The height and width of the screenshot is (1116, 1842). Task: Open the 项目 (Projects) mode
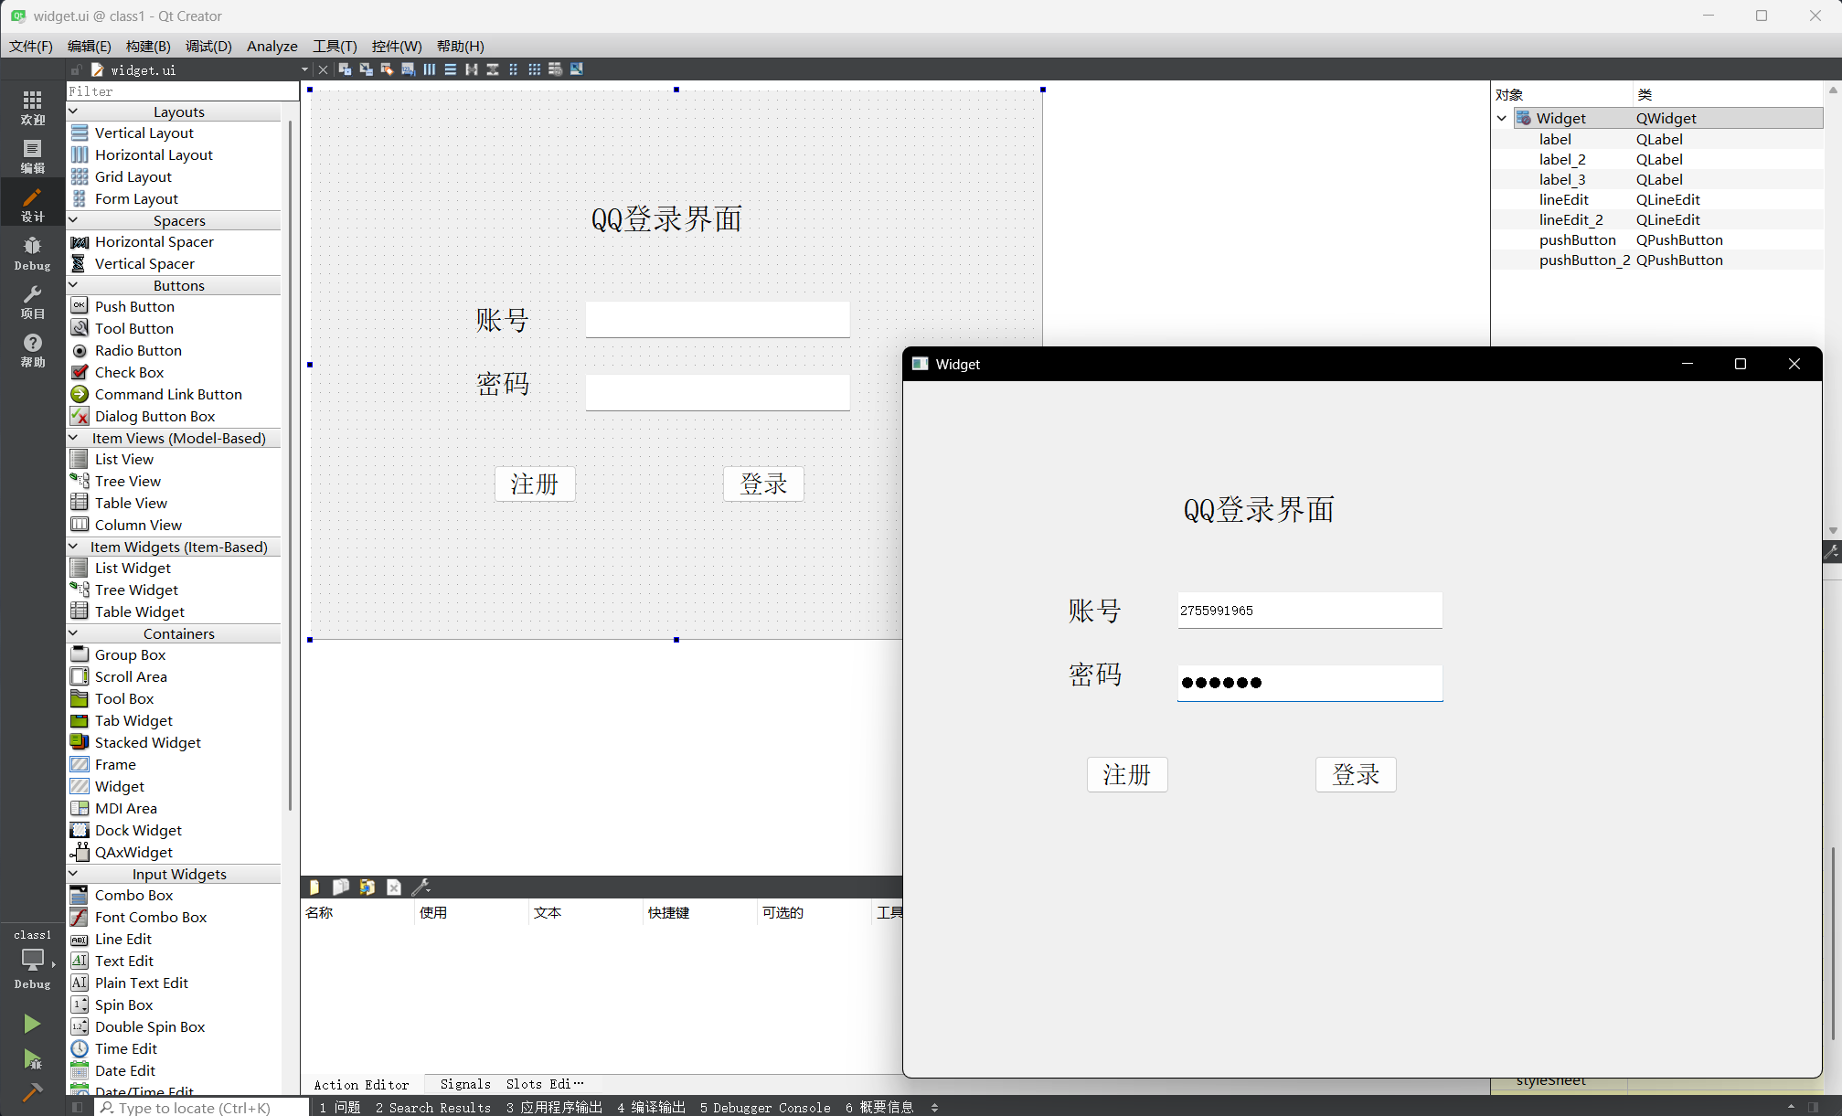coord(32,302)
